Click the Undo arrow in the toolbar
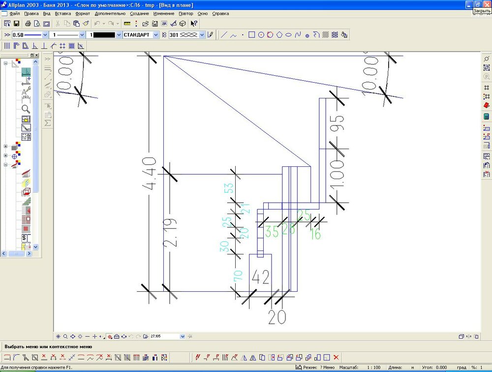 [97, 24]
